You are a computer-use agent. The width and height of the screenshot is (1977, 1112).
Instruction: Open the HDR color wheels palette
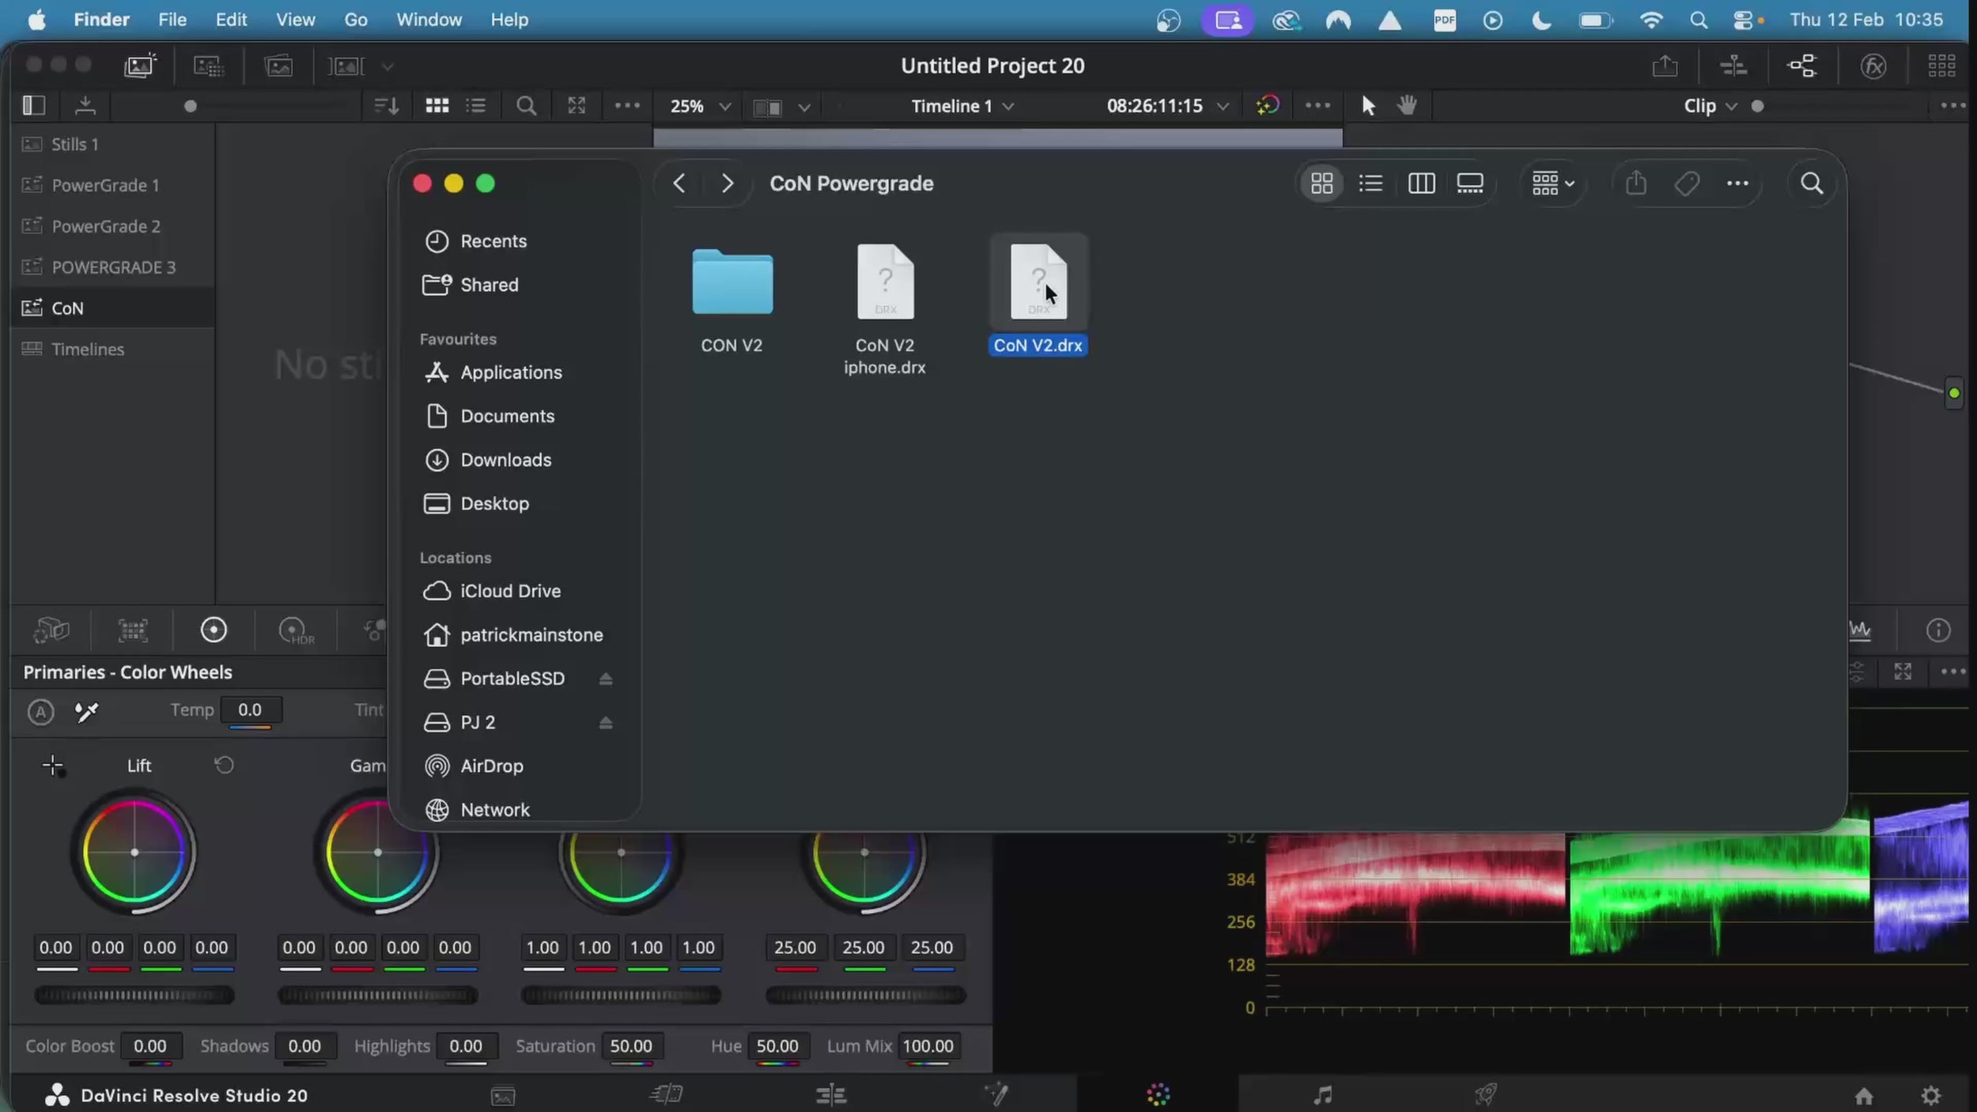296,630
